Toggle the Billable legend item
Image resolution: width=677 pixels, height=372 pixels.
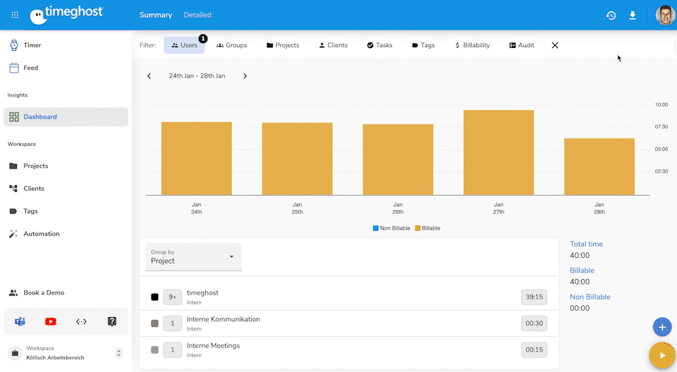[427, 228]
